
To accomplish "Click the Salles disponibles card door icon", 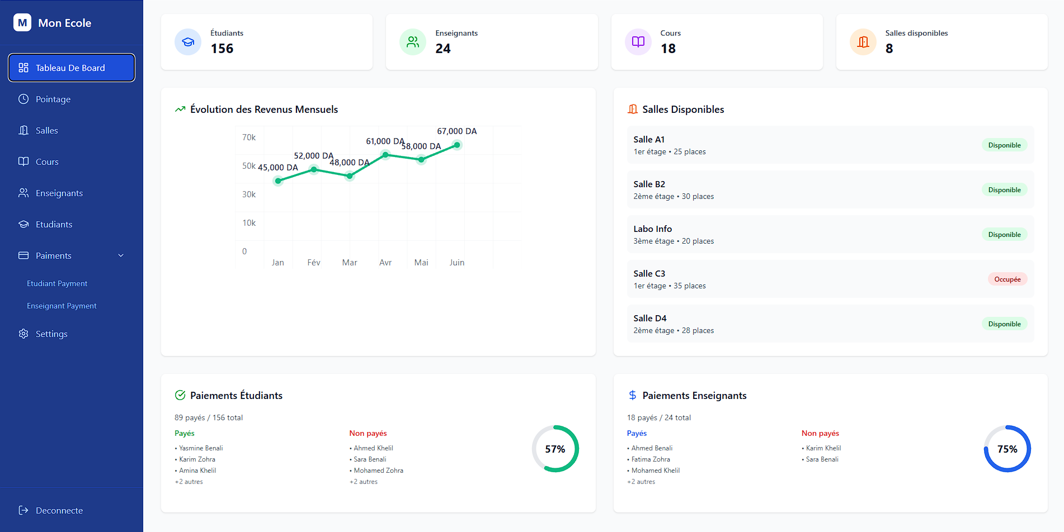I will click(863, 42).
